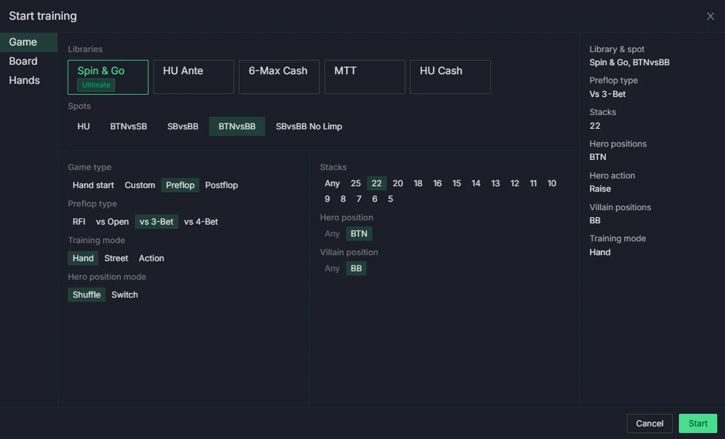Choose the BTNvsSB spot

point(129,126)
